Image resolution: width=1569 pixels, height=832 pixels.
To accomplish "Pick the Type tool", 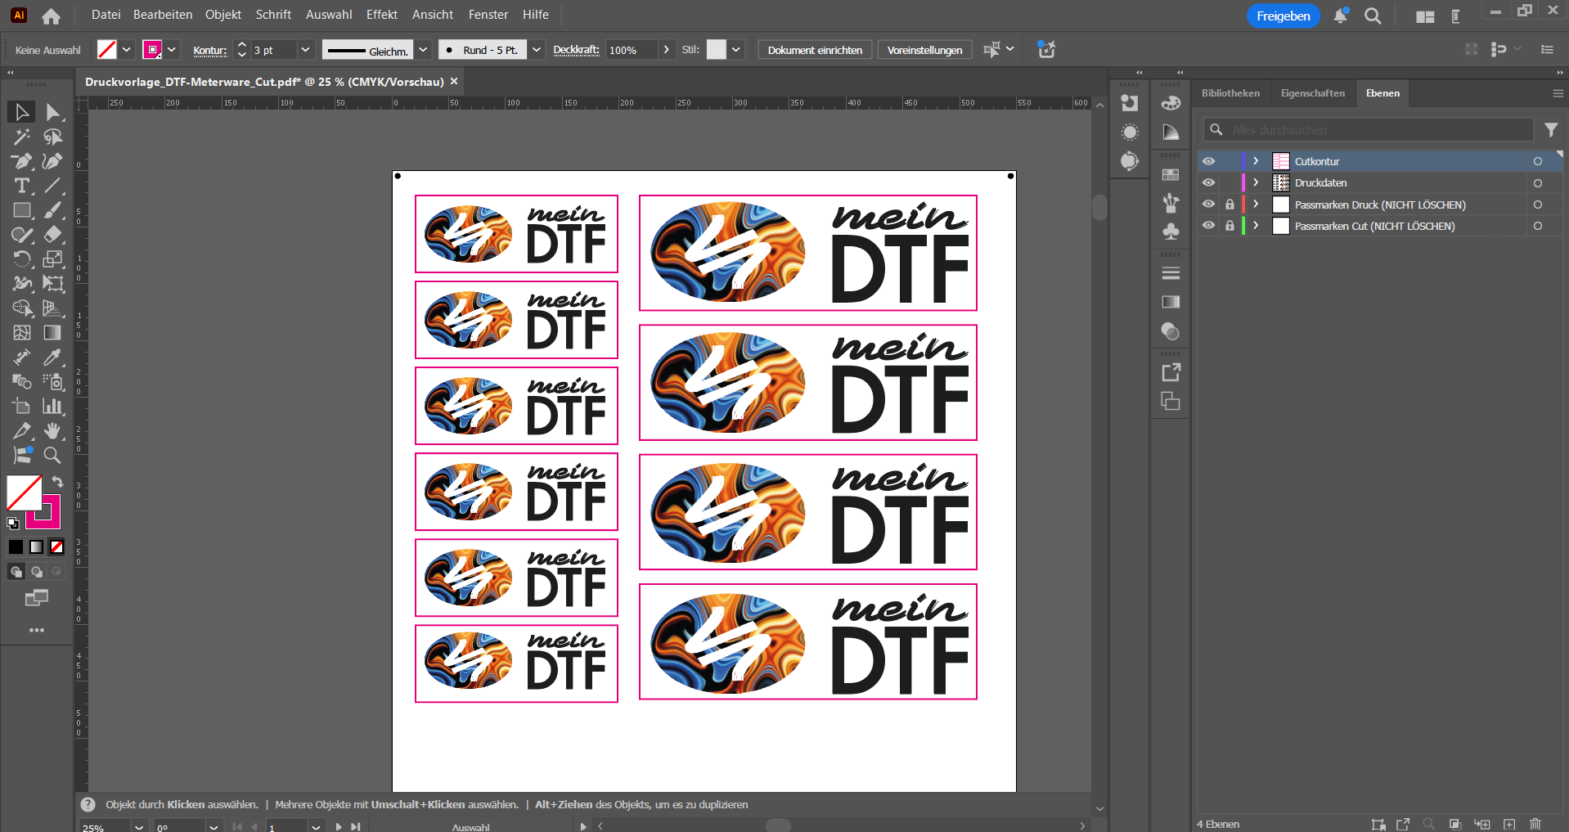I will 21,186.
